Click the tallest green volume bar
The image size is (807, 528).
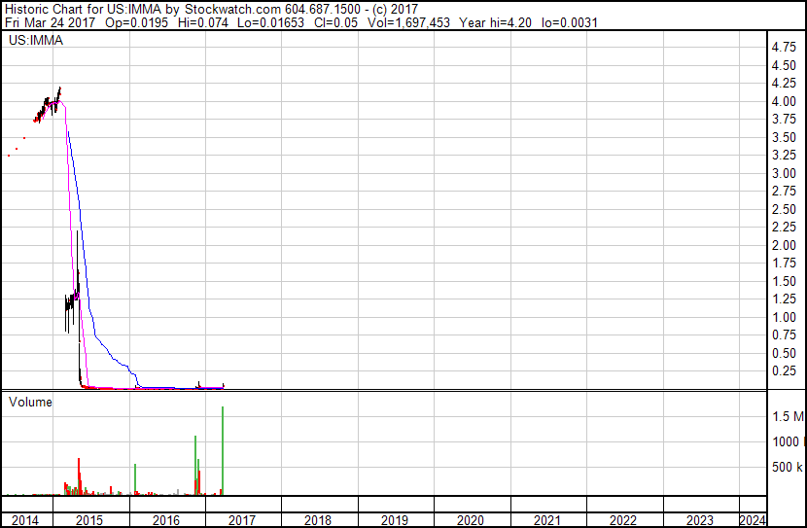tap(224, 450)
